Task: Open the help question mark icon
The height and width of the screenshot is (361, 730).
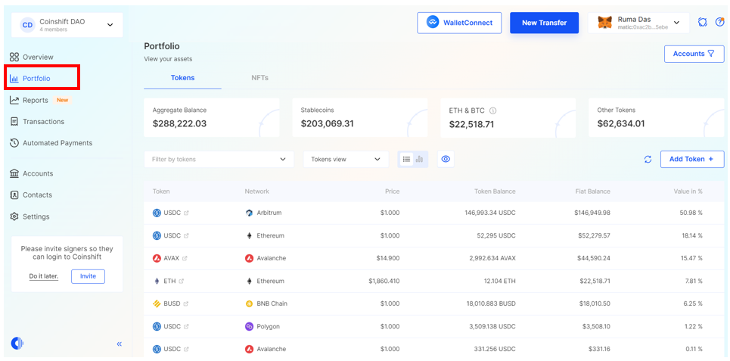Action: point(719,23)
